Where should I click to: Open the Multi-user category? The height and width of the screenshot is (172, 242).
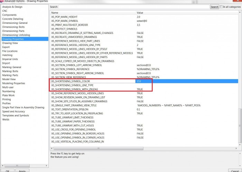coord(8,87)
